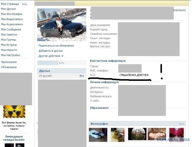Click the ред. edit link
The image size is (196, 147).
coord(25,4)
